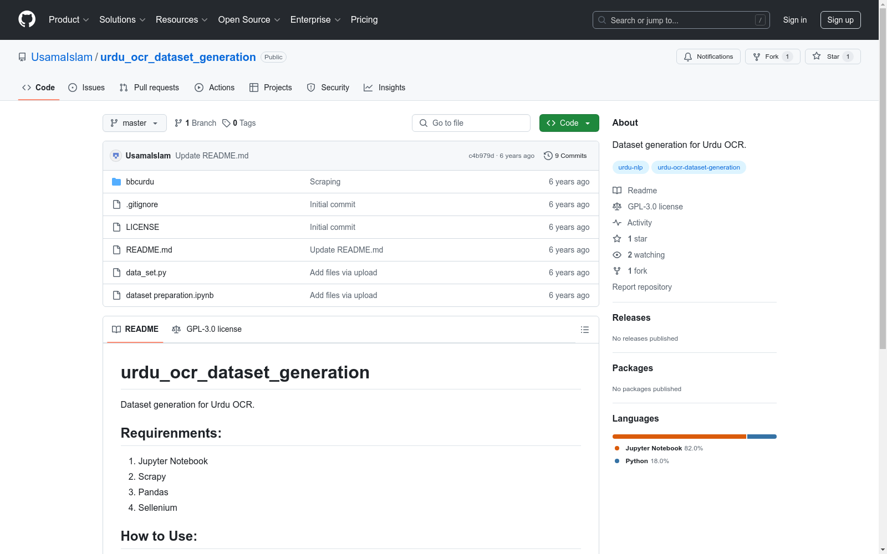Expand the Solutions menu

(x=123, y=20)
